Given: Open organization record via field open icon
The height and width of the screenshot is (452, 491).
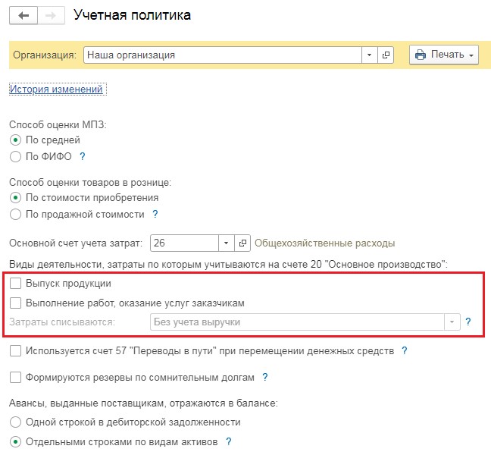Looking at the screenshot, I should (x=386, y=55).
